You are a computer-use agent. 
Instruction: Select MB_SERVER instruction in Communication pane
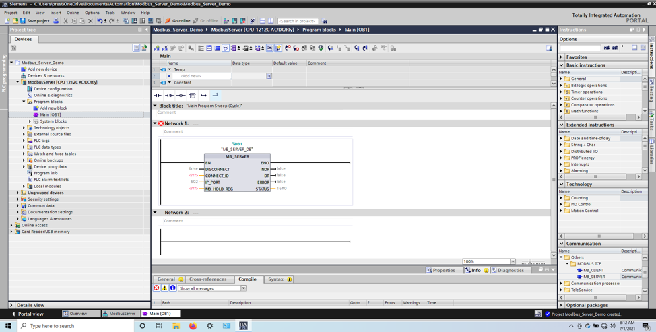coord(593,277)
